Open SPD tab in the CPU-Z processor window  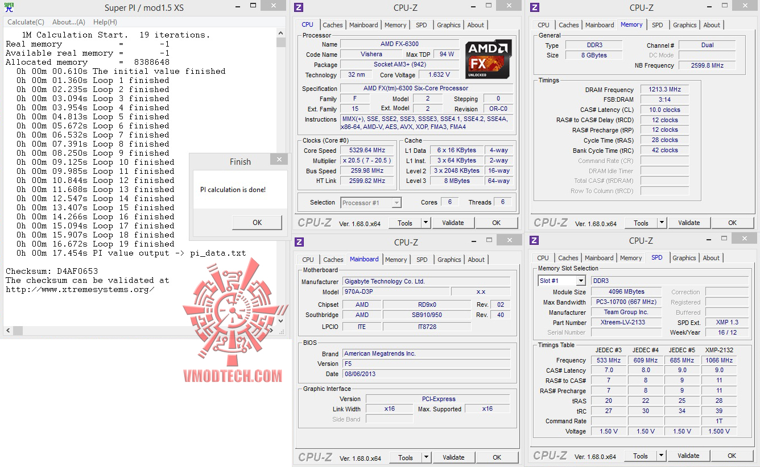coord(422,25)
